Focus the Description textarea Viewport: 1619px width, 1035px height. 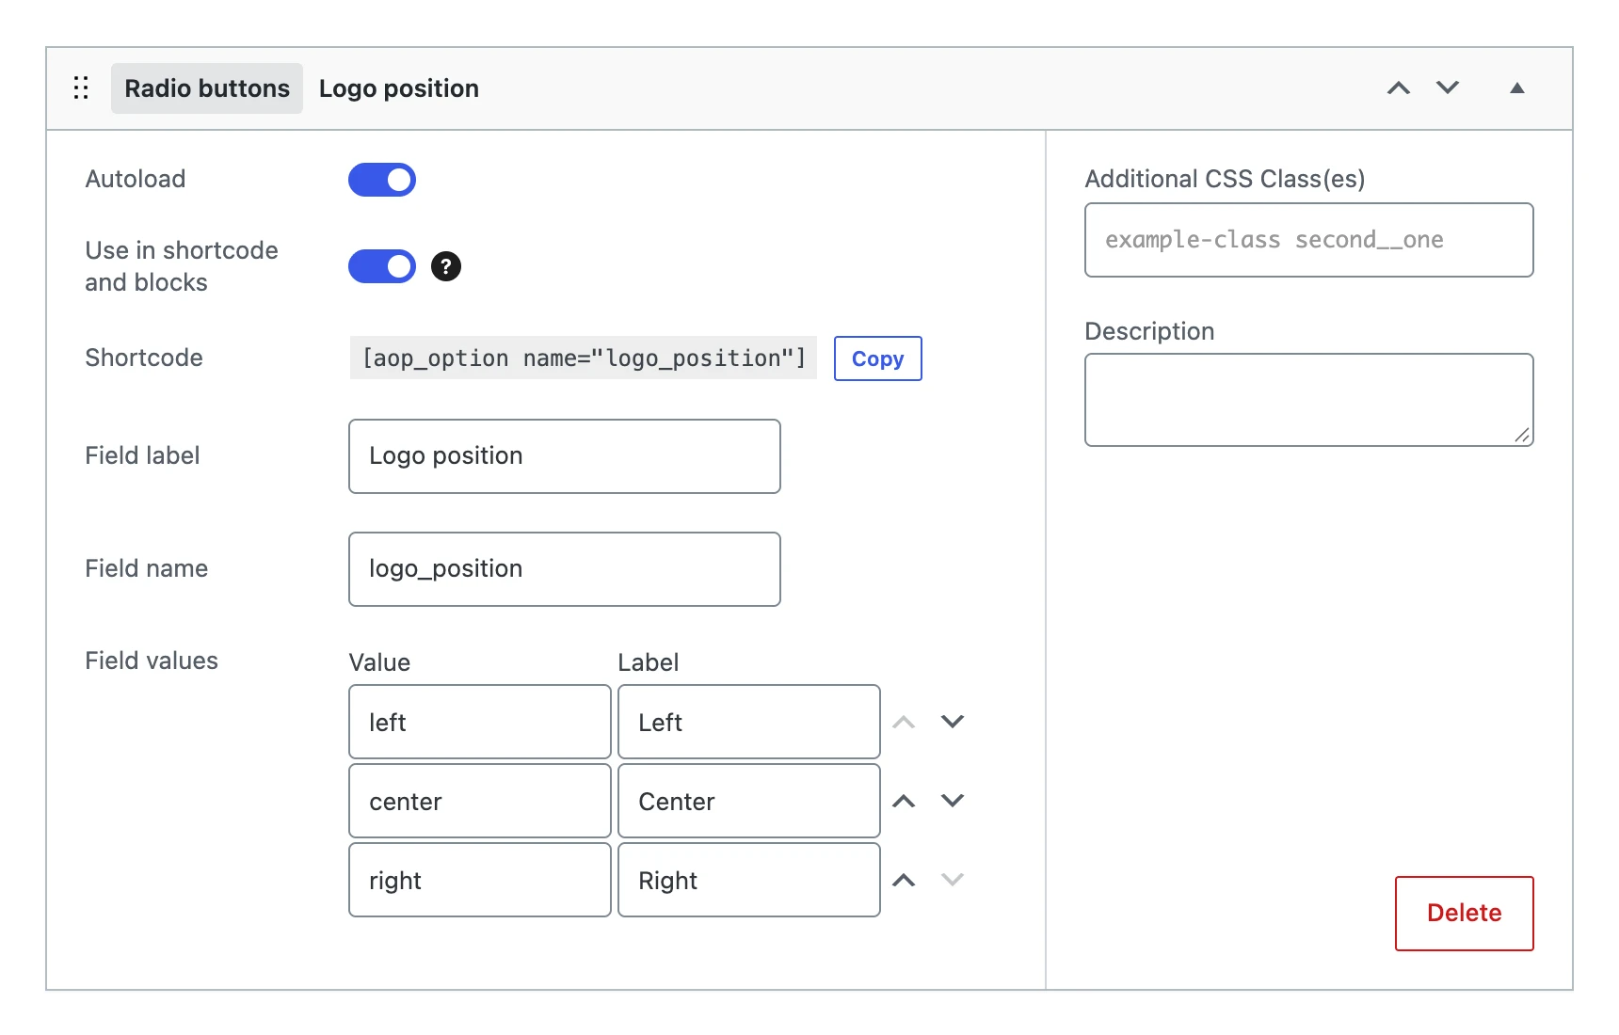pyautogui.click(x=1309, y=400)
